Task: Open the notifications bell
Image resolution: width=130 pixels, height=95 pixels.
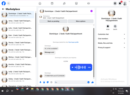Action: pyautogui.click(x=120, y=3)
